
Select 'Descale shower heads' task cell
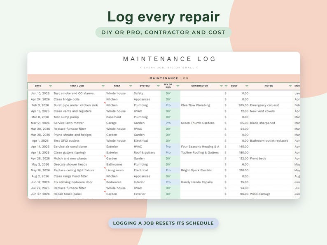[79, 164]
